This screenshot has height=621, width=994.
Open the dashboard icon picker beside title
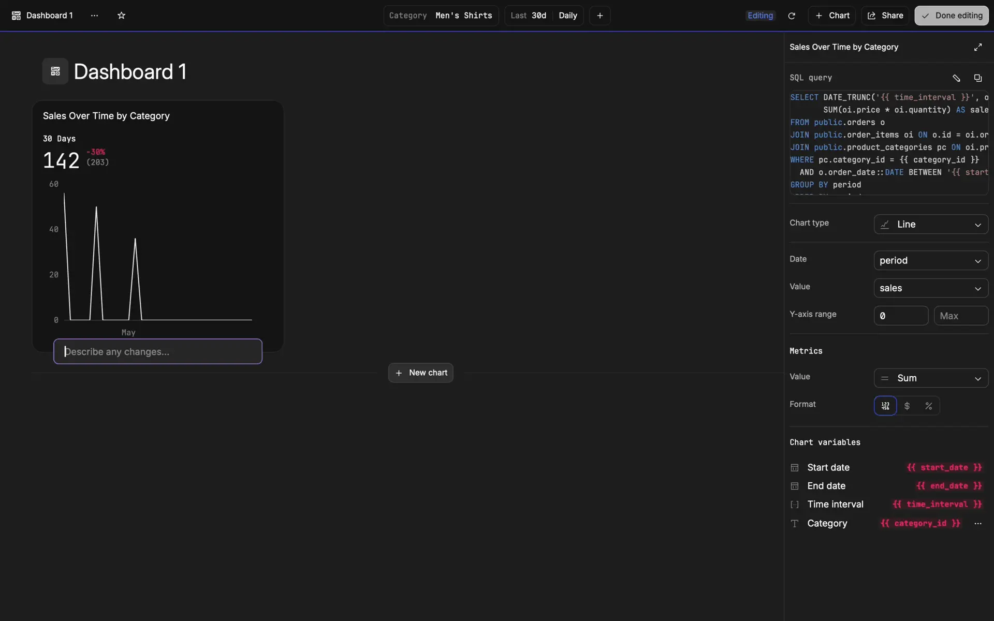point(55,71)
